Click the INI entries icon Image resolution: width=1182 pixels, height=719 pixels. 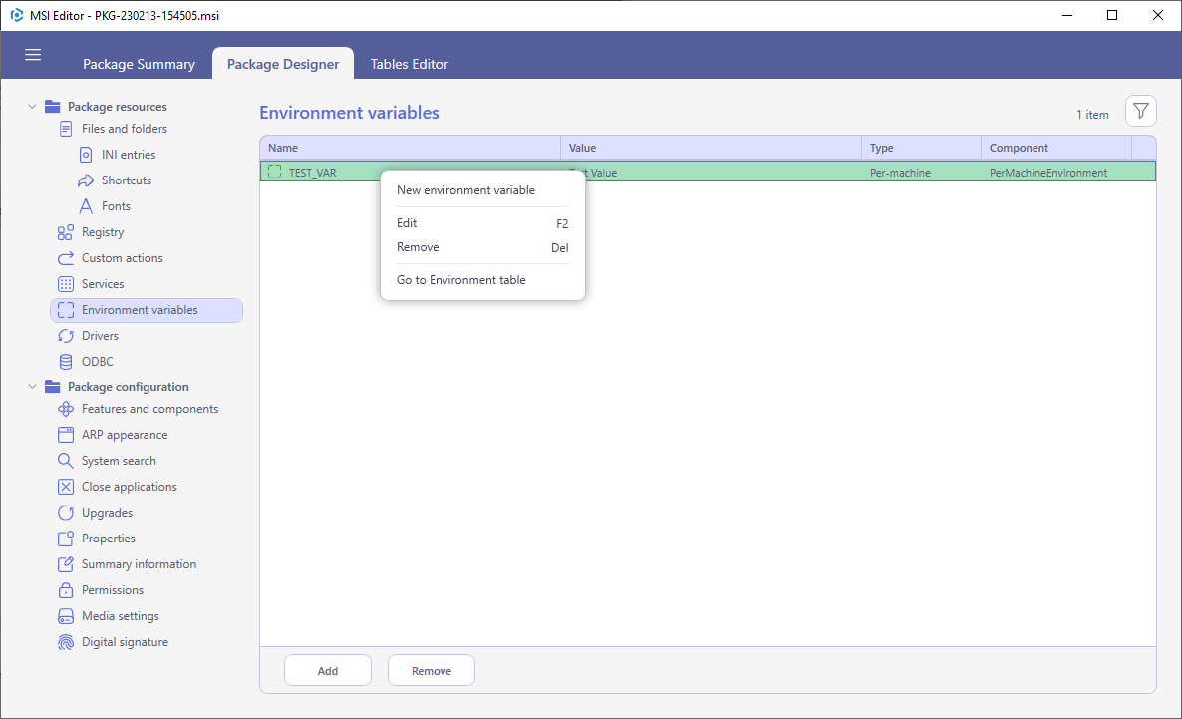(86, 154)
